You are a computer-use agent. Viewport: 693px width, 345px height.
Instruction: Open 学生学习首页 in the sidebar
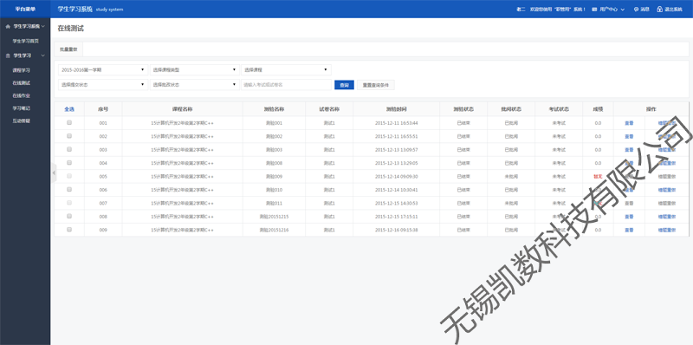[26, 41]
